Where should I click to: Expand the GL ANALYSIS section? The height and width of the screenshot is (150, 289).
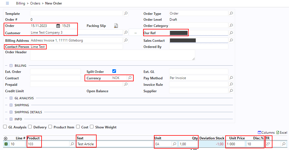(11, 98)
